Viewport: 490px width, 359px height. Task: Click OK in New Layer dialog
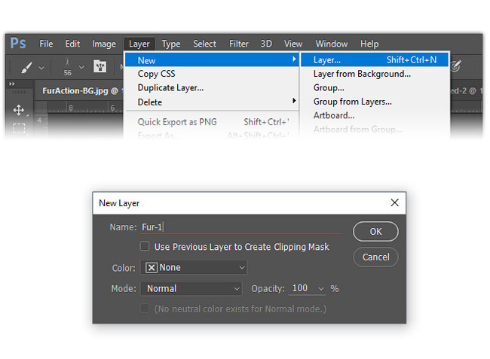tap(375, 232)
